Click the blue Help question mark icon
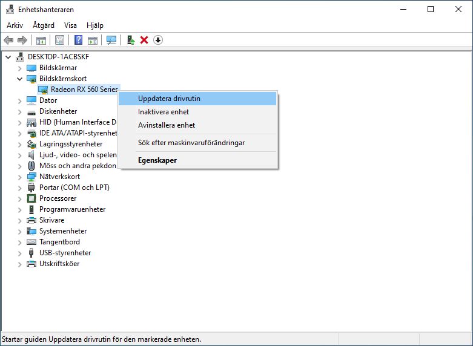Screen dimensions: 473x346 click(x=79, y=40)
